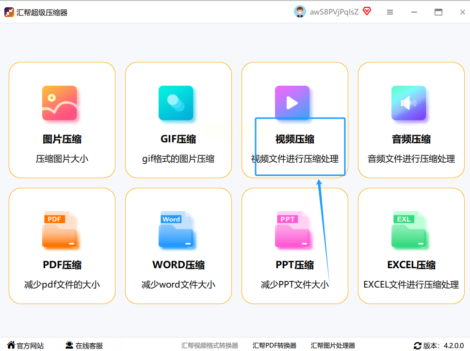Select the 音频压缩 title text
Image resolution: width=470 pixels, height=351 pixels.
click(x=411, y=139)
